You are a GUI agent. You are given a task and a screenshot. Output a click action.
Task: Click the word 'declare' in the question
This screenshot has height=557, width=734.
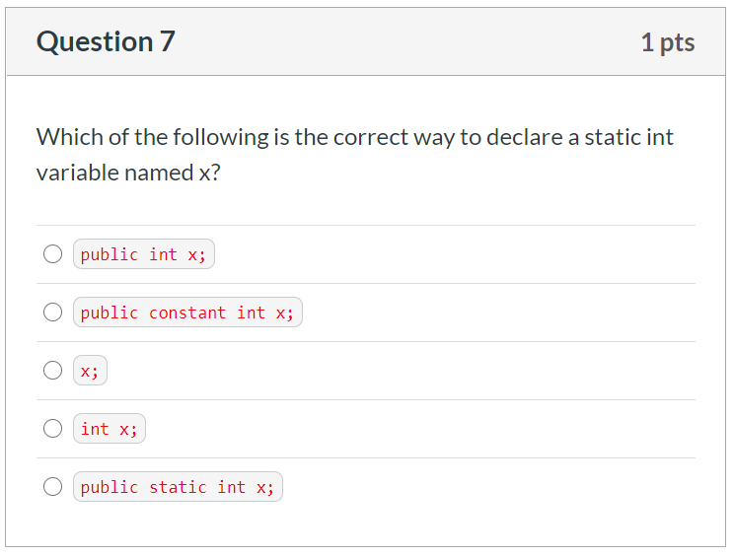point(525,137)
